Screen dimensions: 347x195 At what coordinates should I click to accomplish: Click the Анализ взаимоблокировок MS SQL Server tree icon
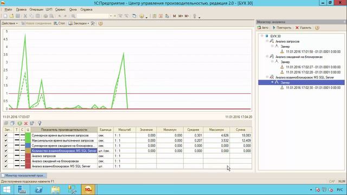click(272, 77)
